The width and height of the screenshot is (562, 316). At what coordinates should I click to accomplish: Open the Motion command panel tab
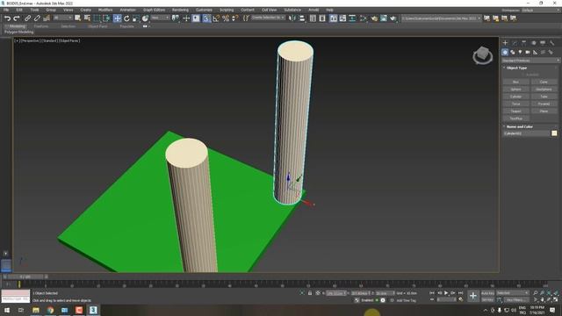tap(534, 43)
